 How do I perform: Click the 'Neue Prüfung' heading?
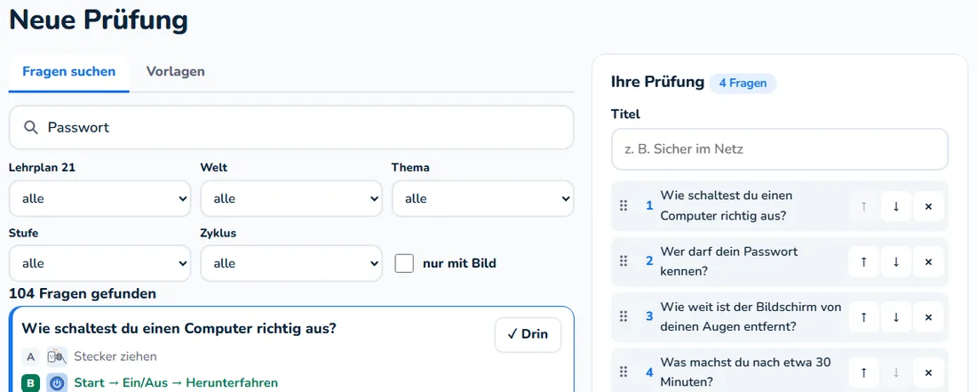99,20
